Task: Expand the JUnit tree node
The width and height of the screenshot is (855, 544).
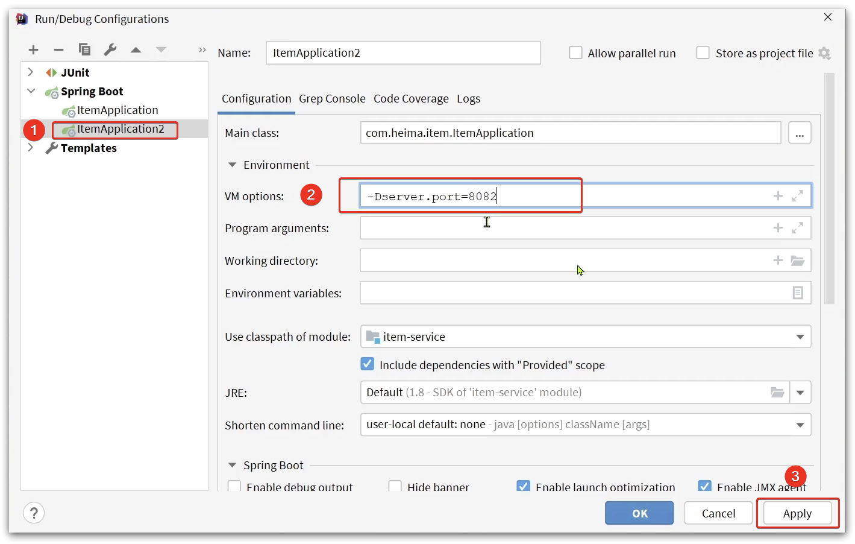Action: click(x=31, y=72)
